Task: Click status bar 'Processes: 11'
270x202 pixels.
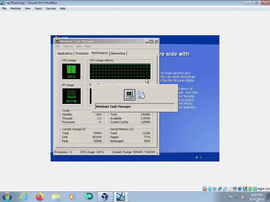Action: tap(67, 152)
